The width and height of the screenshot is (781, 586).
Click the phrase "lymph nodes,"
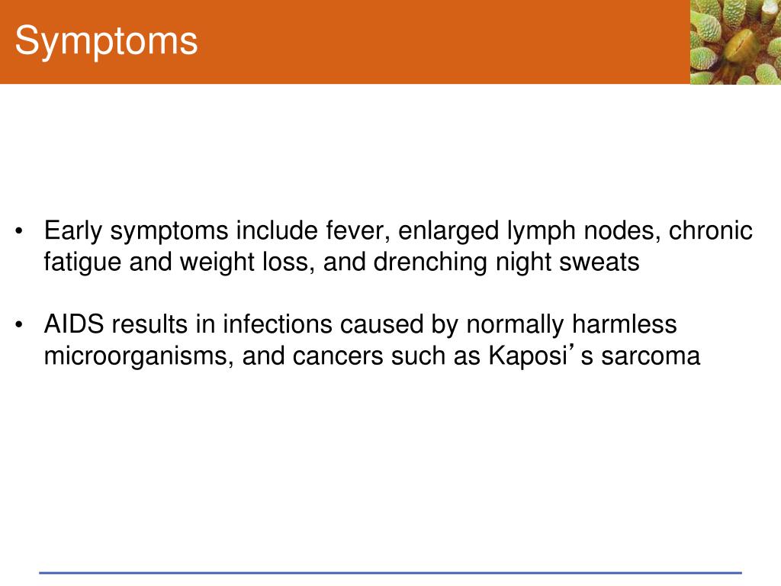coord(583,231)
